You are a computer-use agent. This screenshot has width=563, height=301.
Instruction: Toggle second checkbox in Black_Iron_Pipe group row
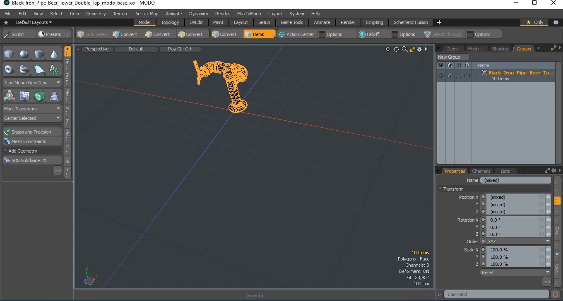[x=467, y=76]
